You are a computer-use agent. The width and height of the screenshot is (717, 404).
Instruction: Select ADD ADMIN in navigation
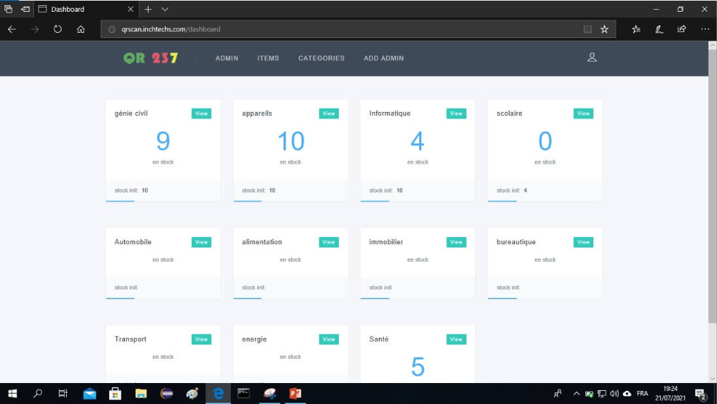383,58
